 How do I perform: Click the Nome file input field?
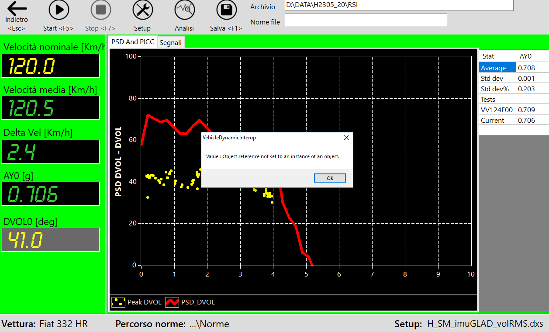pyautogui.click(x=366, y=20)
